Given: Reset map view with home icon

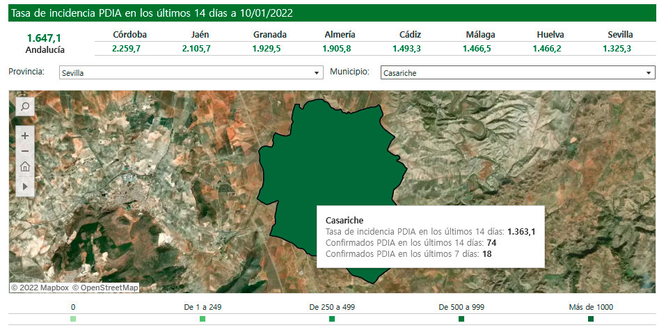Looking at the screenshot, I should (x=25, y=166).
